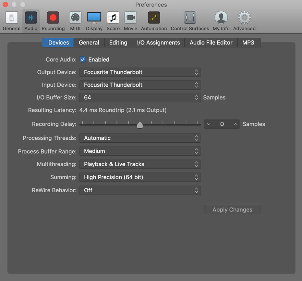The width and height of the screenshot is (302, 281).
Task: Switch to the Devices tab
Action: click(x=58, y=43)
